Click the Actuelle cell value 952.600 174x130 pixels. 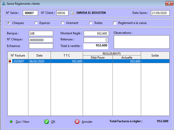[127, 61]
